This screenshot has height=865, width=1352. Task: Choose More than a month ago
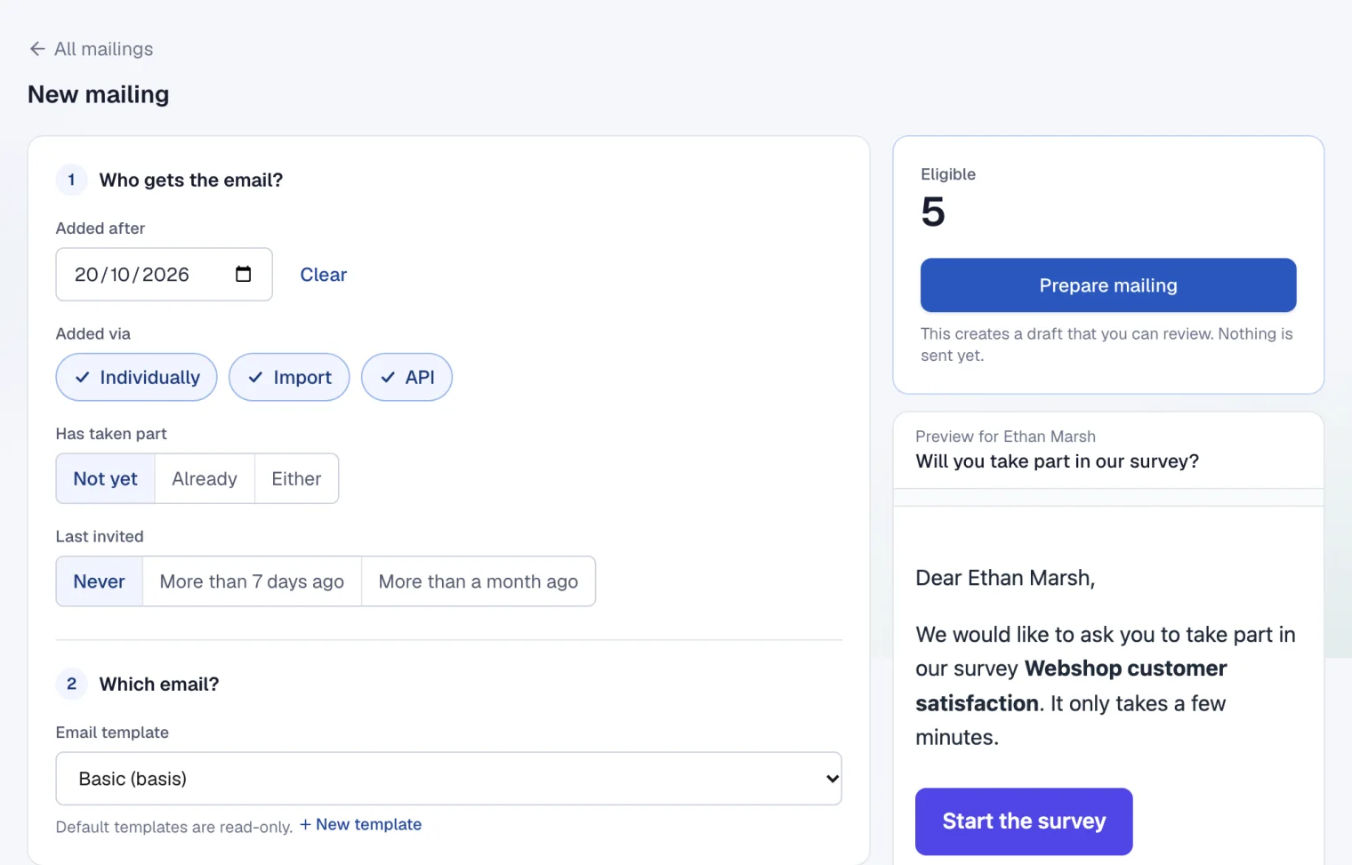point(478,581)
